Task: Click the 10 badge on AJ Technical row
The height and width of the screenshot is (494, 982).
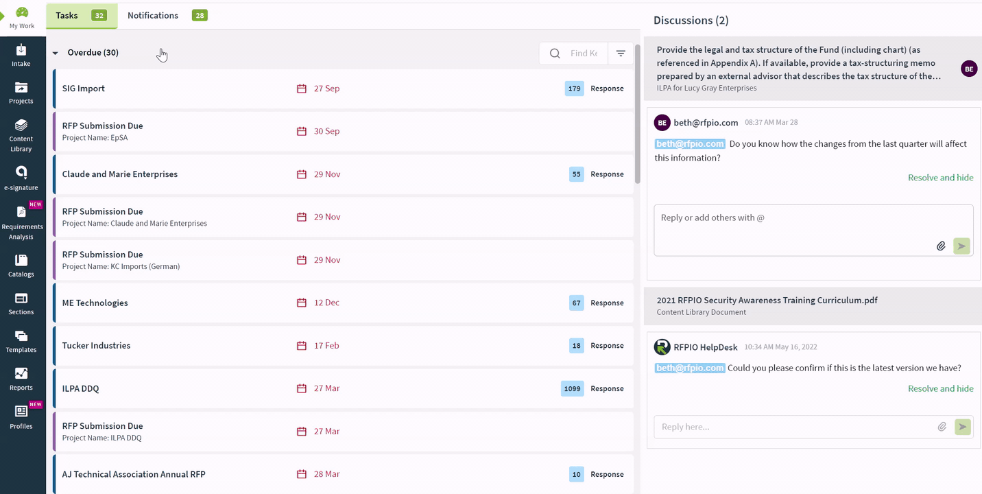Action: (577, 474)
